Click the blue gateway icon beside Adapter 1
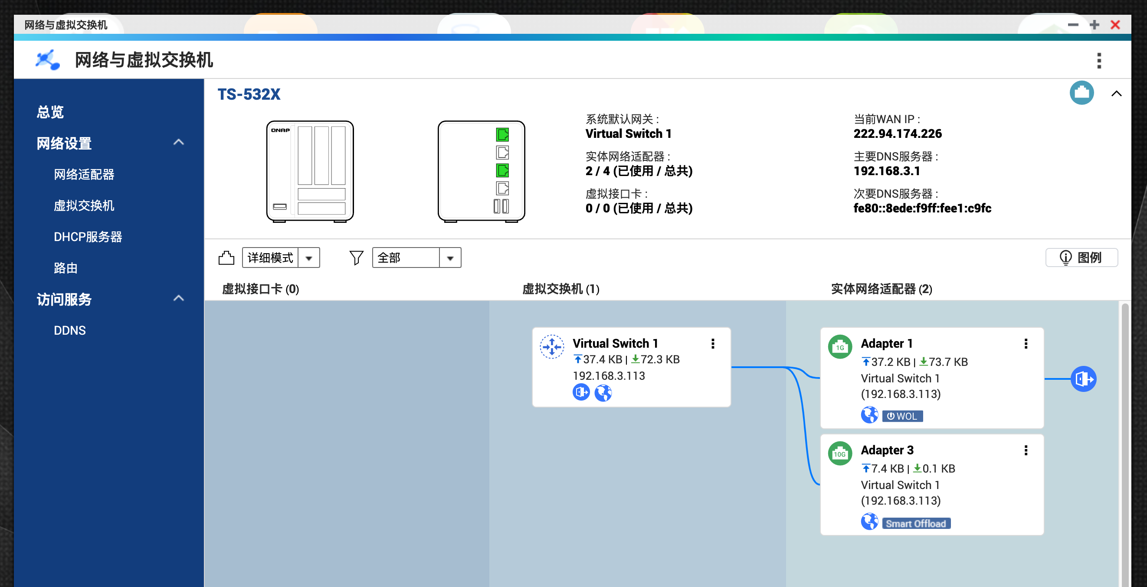Viewport: 1147px width, 587px height. click(1083, 379)
